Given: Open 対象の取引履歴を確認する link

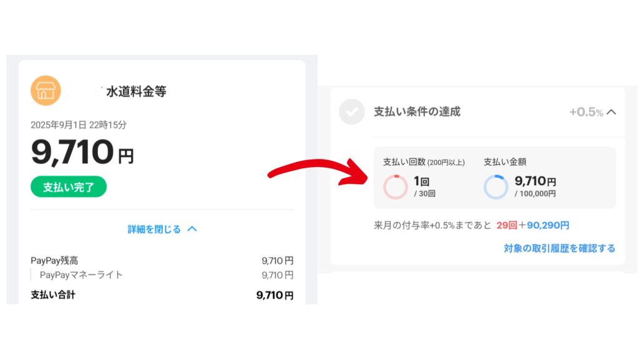Looking at the screenshot, I should pyautogui.click(x=559, y=248).
